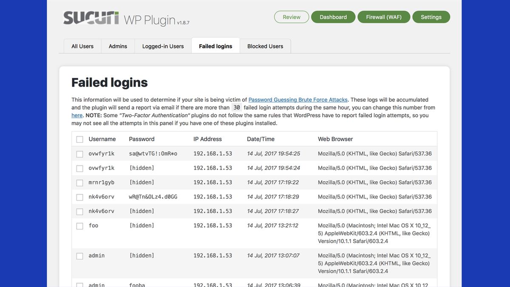Check the first ovwfyr1k login entry

(x=79, y=154)
